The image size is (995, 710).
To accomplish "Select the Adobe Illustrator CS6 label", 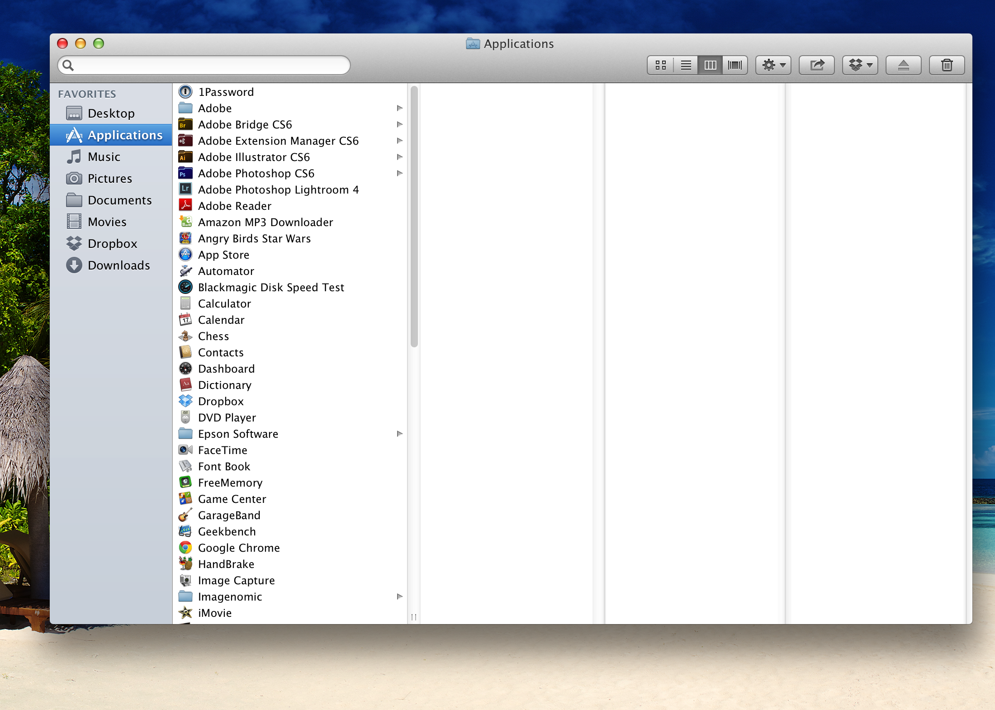I will pos(254,157).
